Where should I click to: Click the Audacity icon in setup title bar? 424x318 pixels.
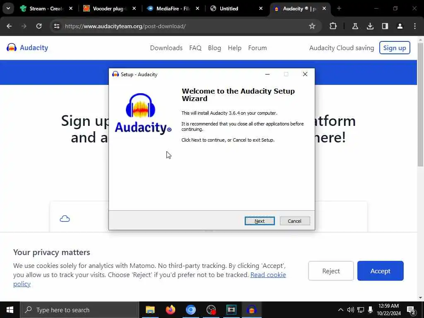[116, 74]
